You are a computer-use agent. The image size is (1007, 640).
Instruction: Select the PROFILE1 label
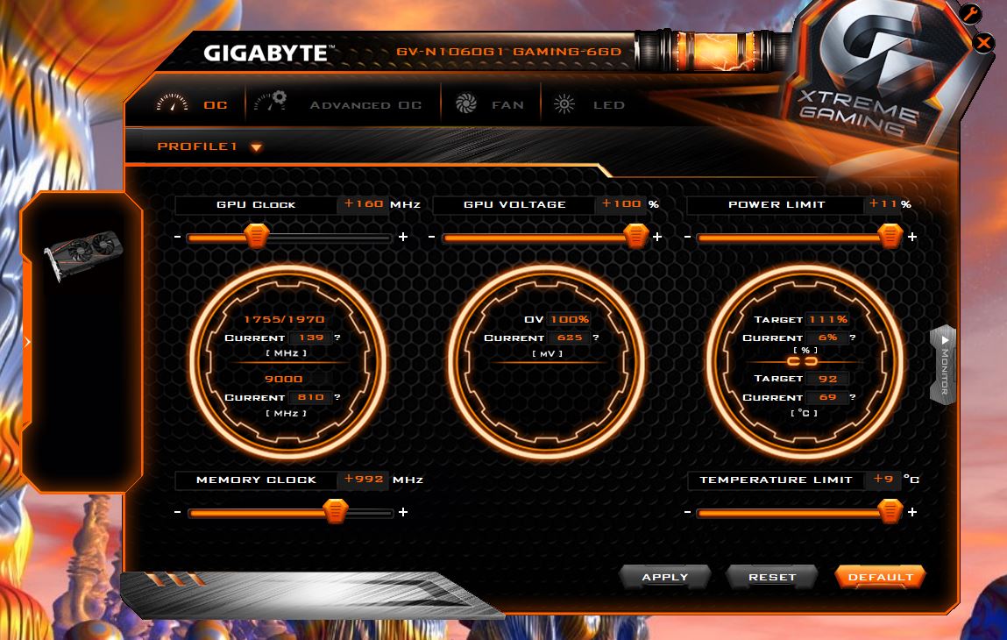(x=197, y=146)
